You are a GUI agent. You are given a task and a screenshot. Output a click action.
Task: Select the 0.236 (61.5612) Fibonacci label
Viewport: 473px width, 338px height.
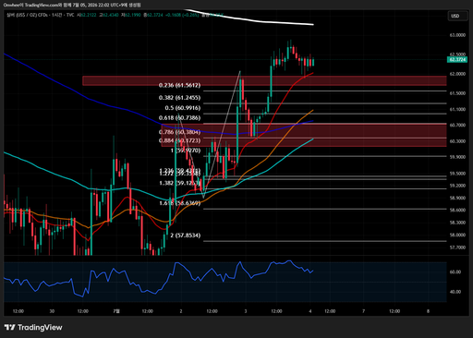pos(179,85)
